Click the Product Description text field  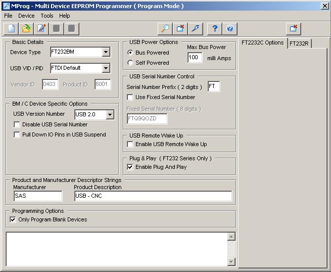(153, 196)
